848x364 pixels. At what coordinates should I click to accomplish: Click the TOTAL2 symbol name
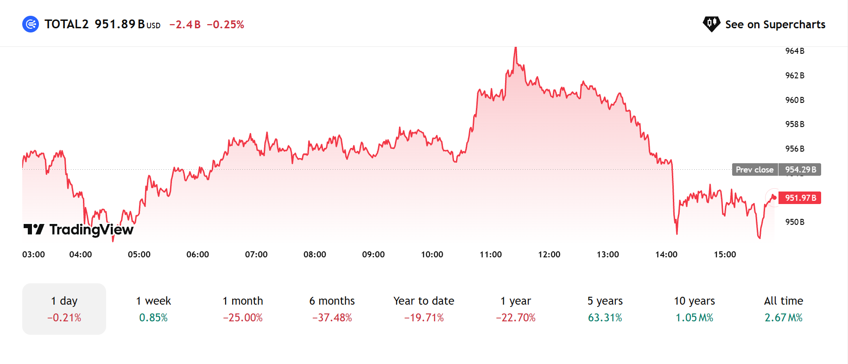point(66,24)
